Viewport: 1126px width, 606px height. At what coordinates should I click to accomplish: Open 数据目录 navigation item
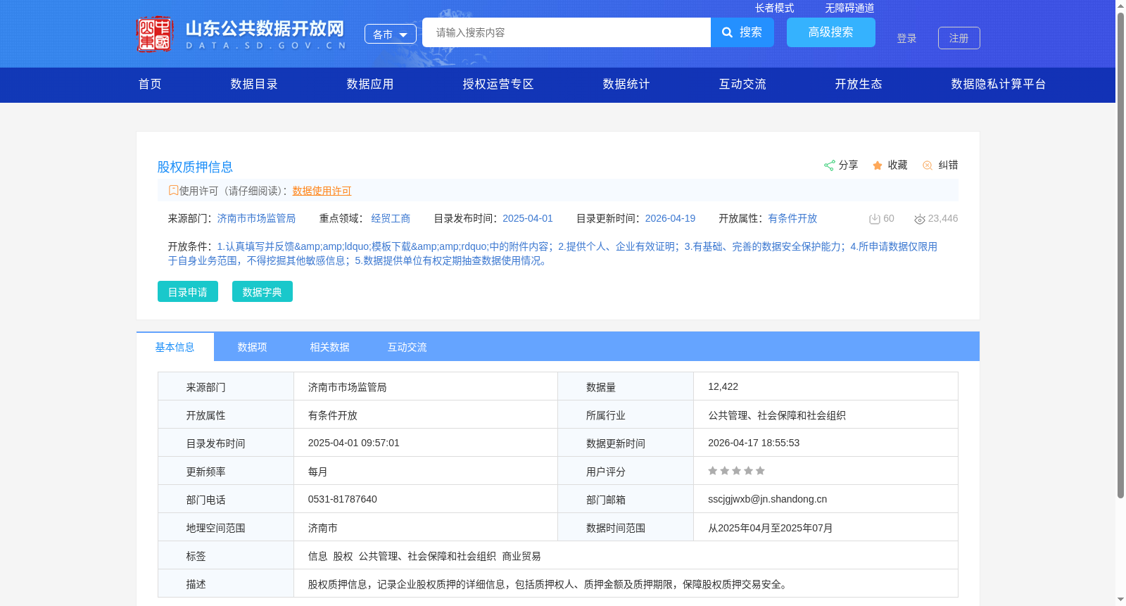coord(254,84)
